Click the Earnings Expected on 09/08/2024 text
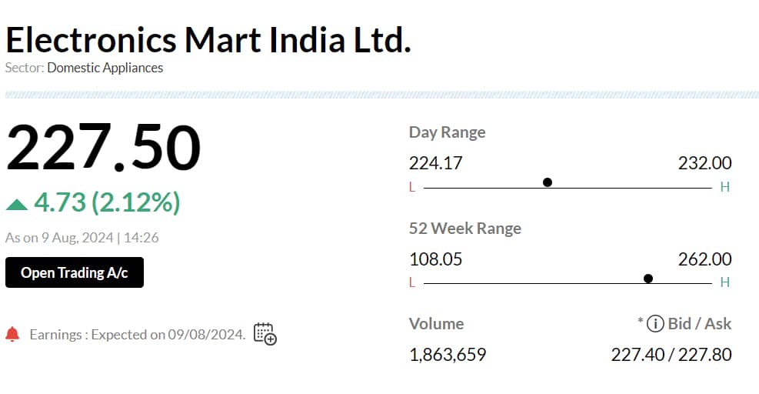 (x=138, y=335)
